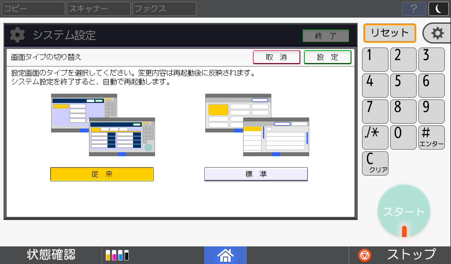Click the 画面タイプの切り替え heading
The width and height of the screenshot is (451, 264).
click(46, 57)
